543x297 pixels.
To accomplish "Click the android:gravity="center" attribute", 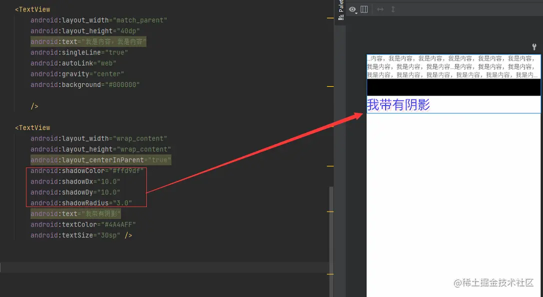I will click(x=77, y=74).
